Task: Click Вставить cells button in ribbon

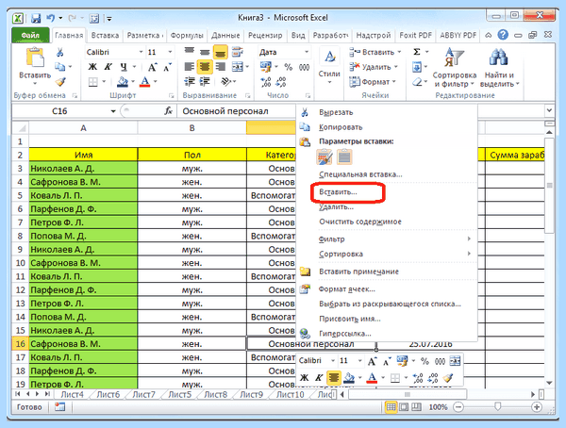Action: [x=375, y=53]
